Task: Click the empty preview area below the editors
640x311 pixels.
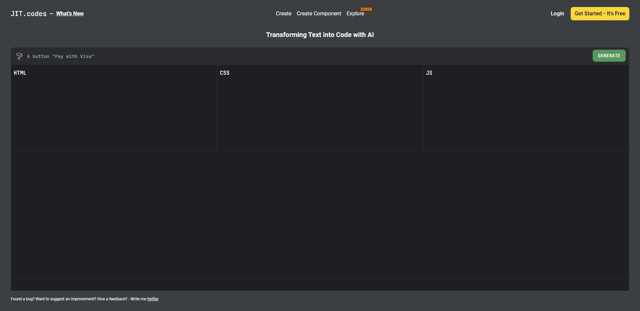Action: (x=320, y=214)
